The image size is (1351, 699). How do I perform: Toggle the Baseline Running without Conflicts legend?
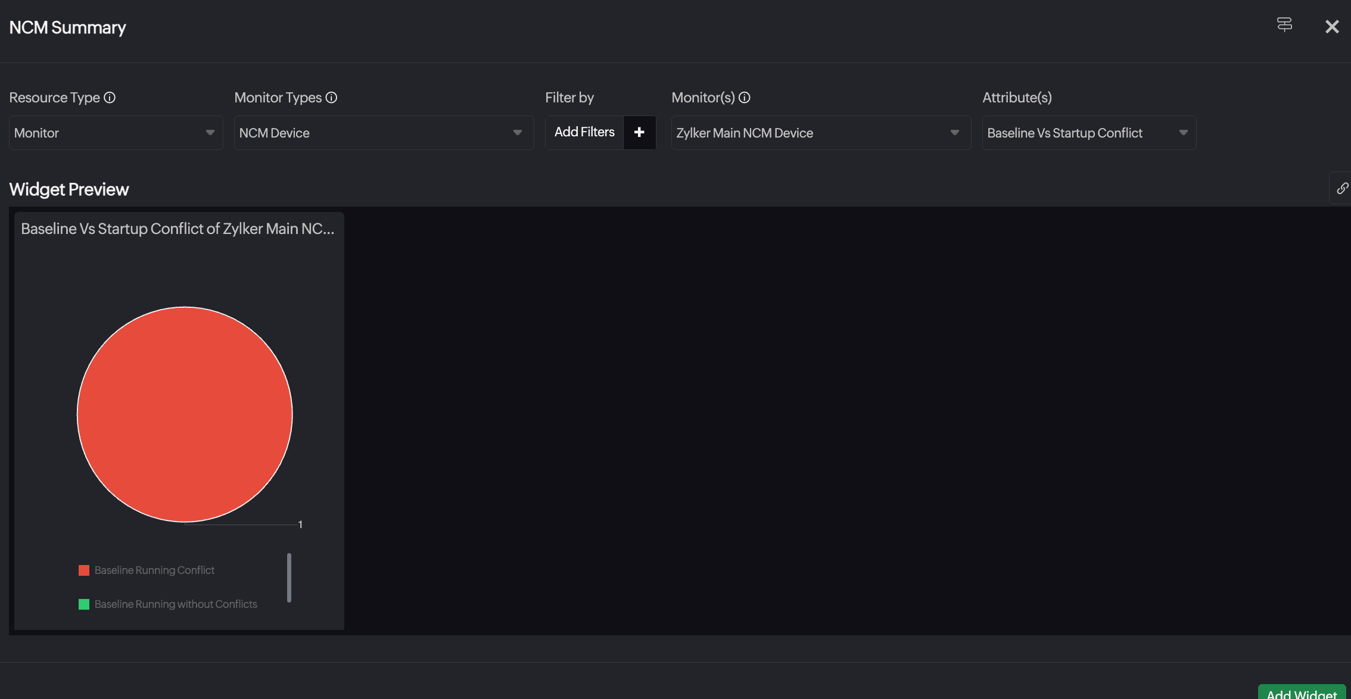click(176, 604)
